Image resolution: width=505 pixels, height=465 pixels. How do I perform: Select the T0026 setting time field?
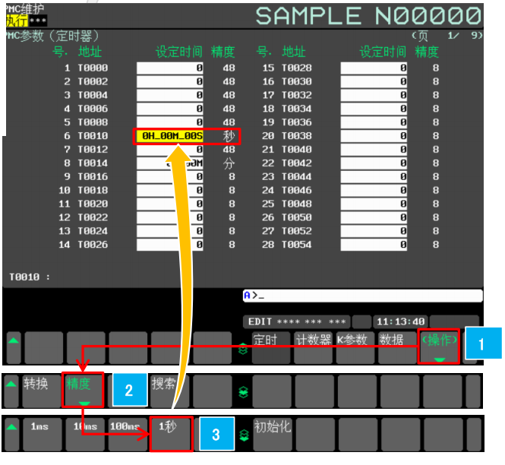click(170, 245)
